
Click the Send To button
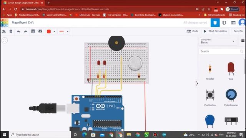click(x=238, y=31)
